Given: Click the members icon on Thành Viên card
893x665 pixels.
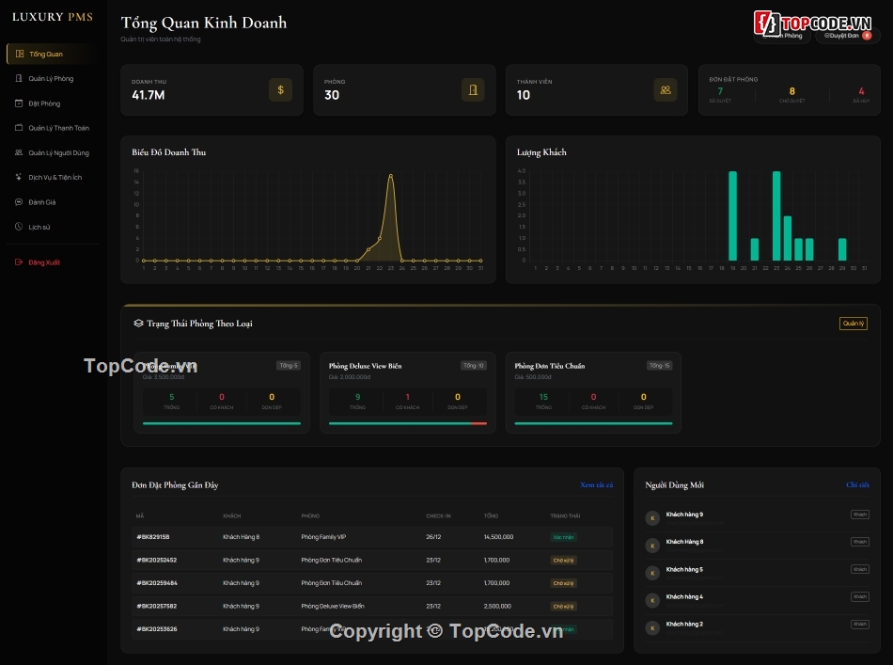Looking at the screenshot, I should pos(665,89).
